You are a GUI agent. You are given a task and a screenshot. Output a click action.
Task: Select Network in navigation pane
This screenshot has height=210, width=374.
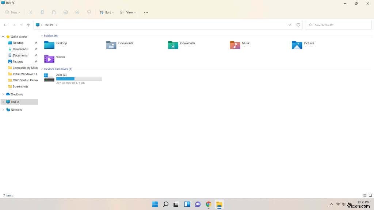click(x=16, y=110)
